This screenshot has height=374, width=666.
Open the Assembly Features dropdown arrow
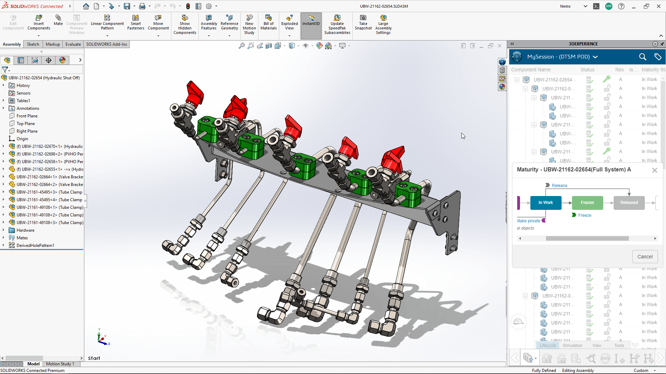(209, 36)
